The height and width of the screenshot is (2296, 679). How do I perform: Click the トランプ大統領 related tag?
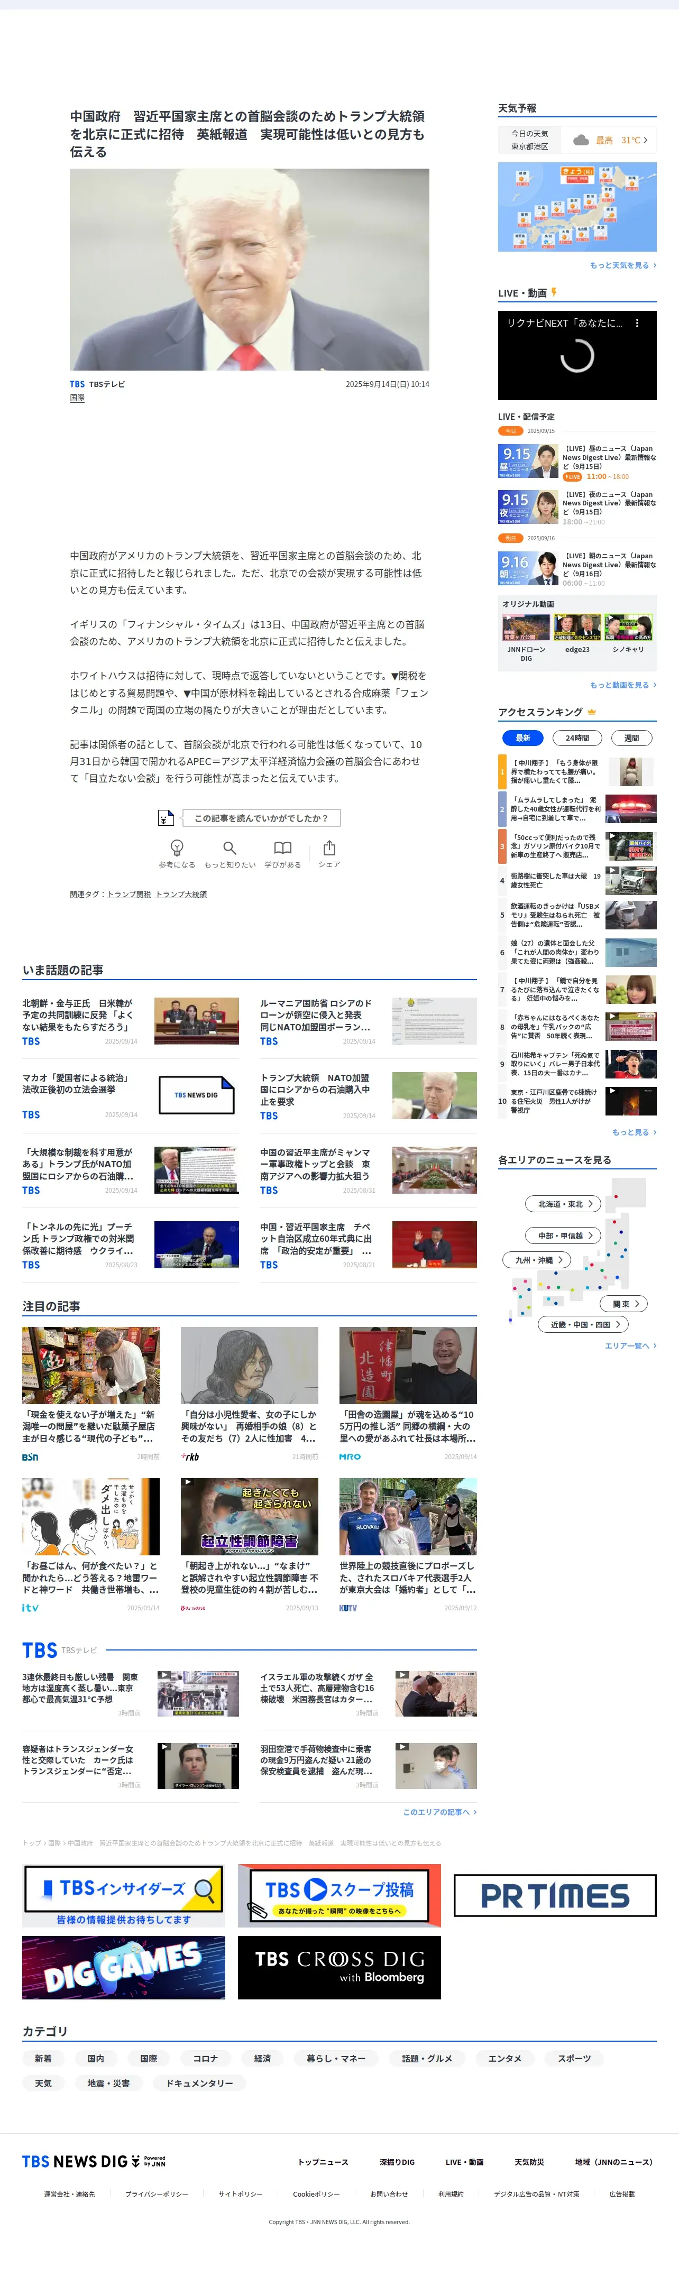click(181, 894)
